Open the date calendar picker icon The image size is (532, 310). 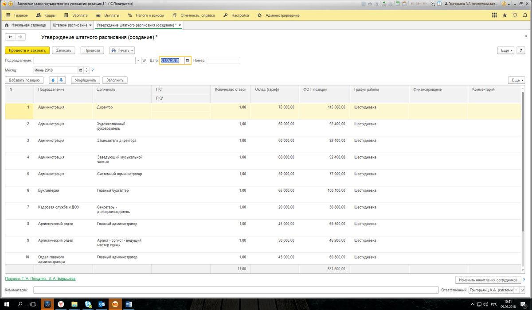[x=188, y=60]
